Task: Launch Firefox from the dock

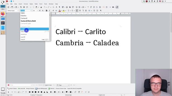Action: click(x=3, y=14)
